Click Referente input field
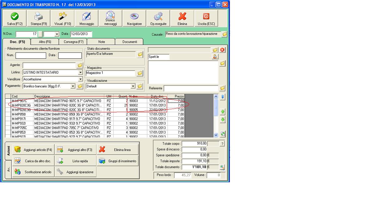The height and width of the screenshot is (216, 382). pos(191,88)
